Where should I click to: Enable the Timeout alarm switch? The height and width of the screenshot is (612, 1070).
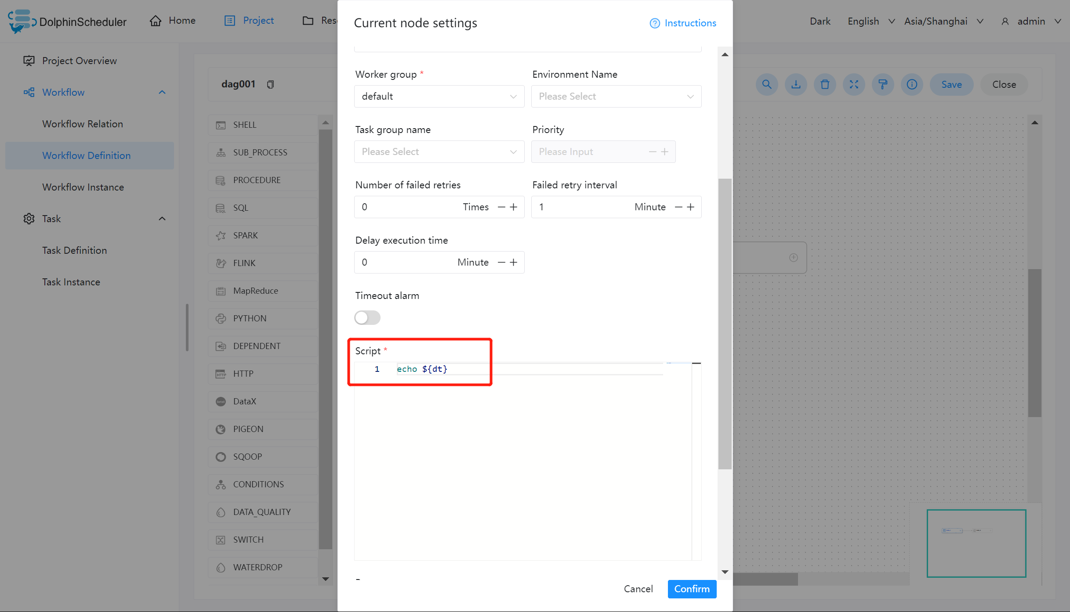pyautogui.click(x=367, y=317)
